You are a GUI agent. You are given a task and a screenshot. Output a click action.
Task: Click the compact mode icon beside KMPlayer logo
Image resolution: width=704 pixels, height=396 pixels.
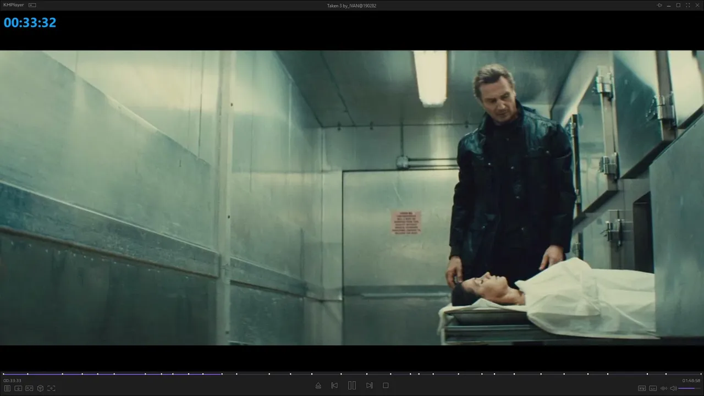[32, 5]
